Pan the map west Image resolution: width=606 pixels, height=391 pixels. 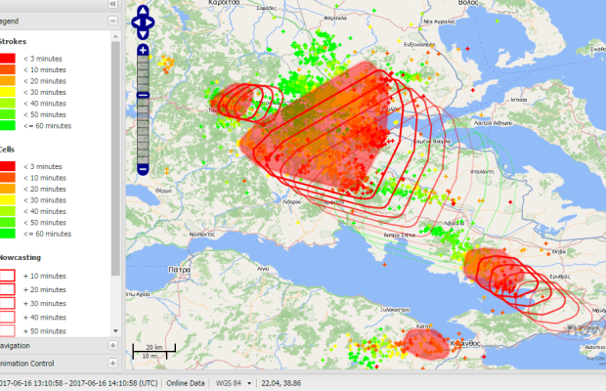[x=134, y=20]
